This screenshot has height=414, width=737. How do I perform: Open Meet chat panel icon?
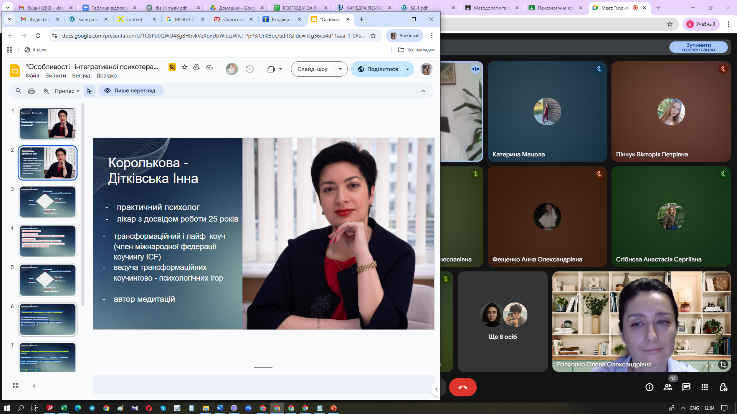pos(686,387)
